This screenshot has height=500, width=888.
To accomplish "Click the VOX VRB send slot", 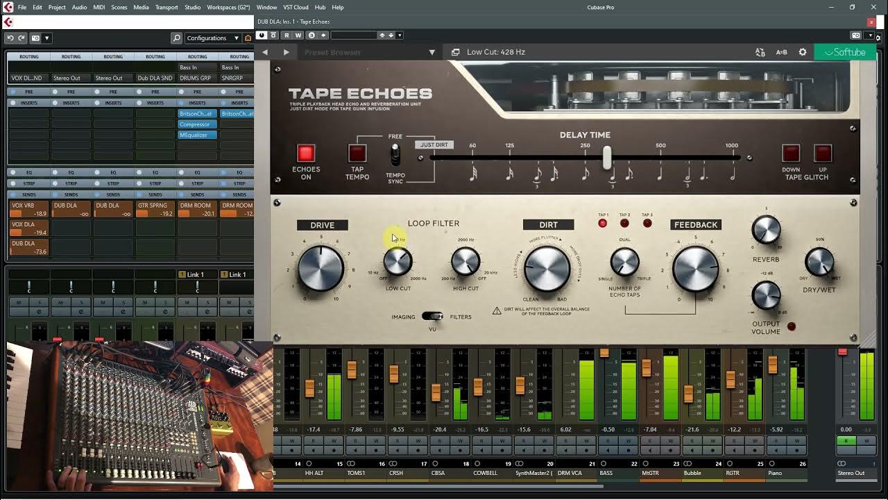I will [28, 209].
